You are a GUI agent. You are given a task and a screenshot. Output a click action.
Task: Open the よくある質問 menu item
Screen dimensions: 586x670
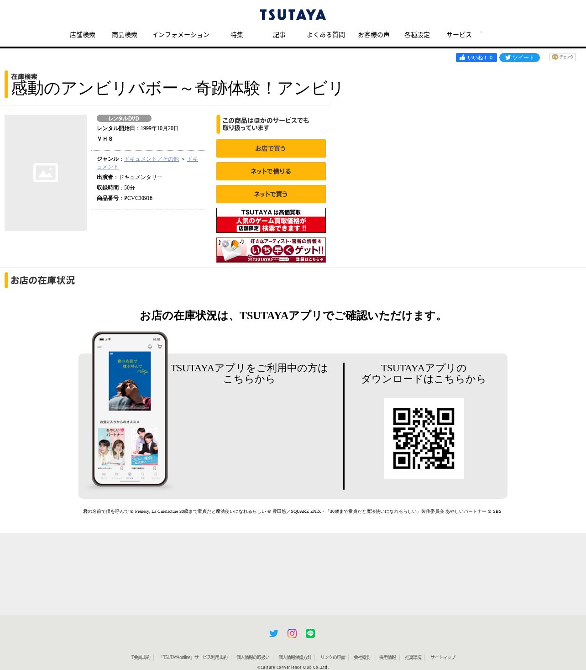pyautogui.click(x=326, y=35)
